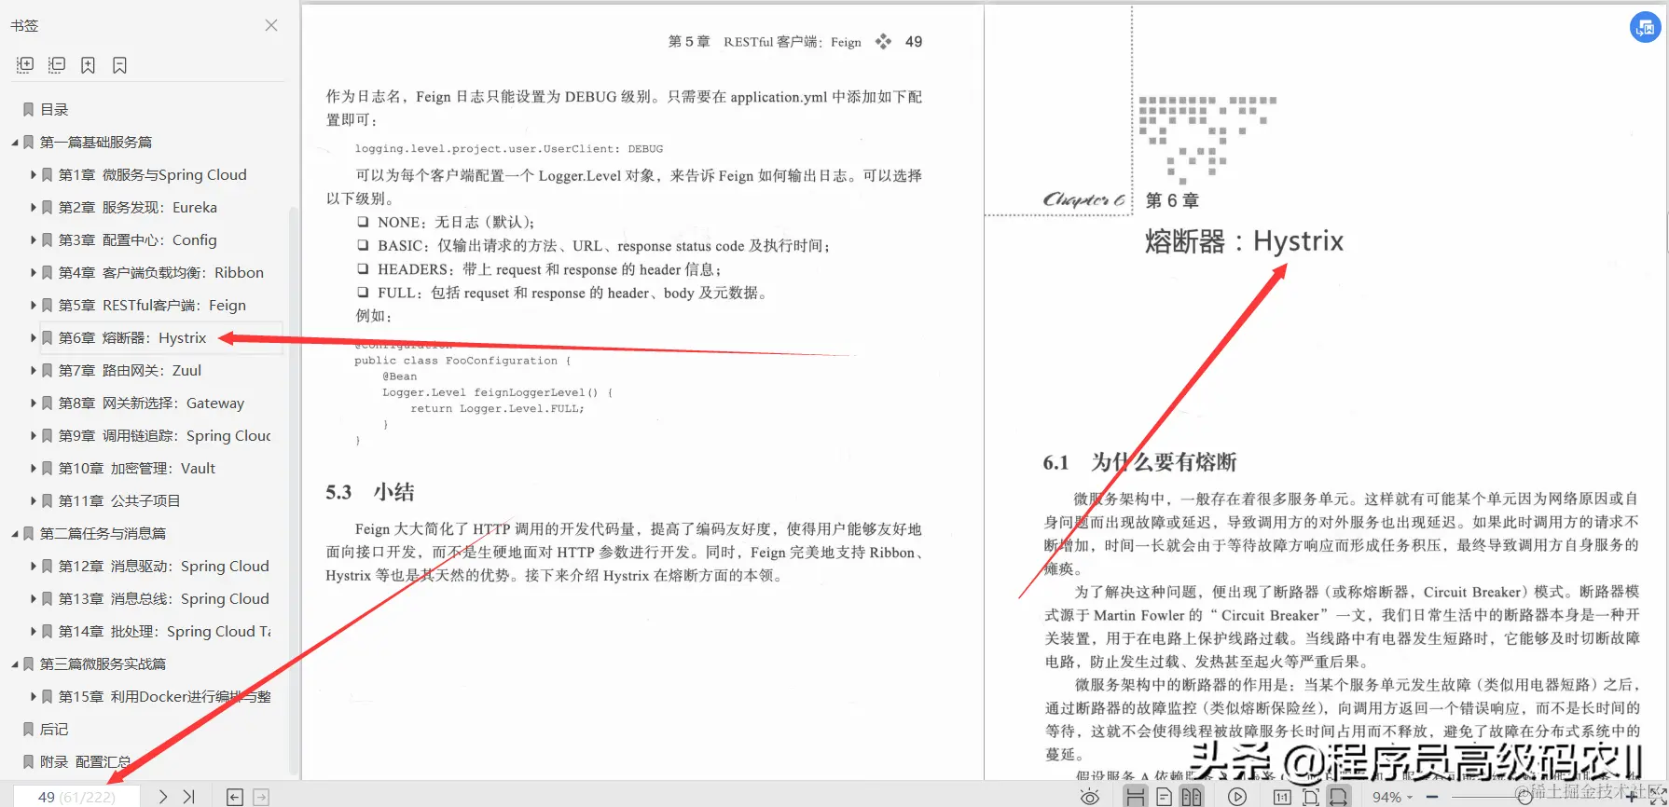This screenshot has width=1669, height=807.
Task: Click the 6.1 为什么要有熔断 heading
Action: tap(1139, 462)
